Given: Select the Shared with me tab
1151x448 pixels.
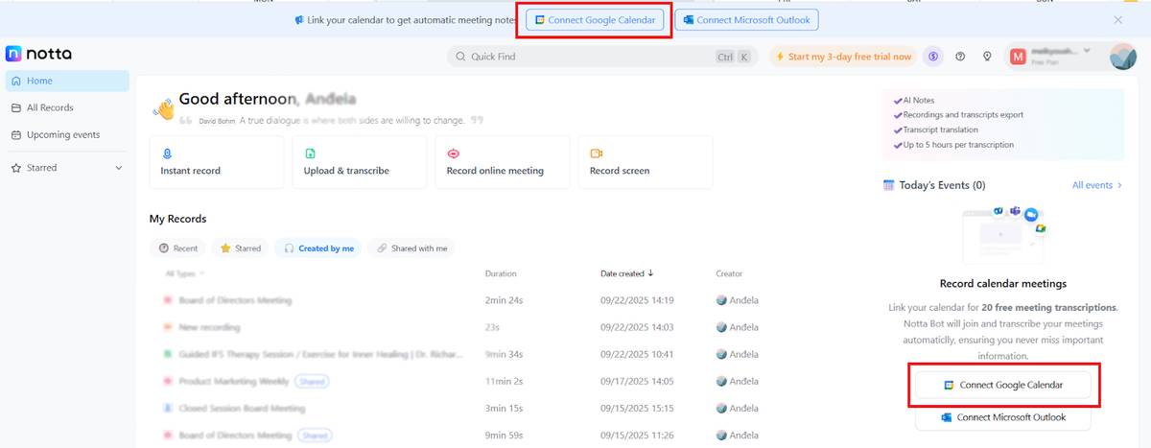Looking at the screenshot, I should pos(411,248).
